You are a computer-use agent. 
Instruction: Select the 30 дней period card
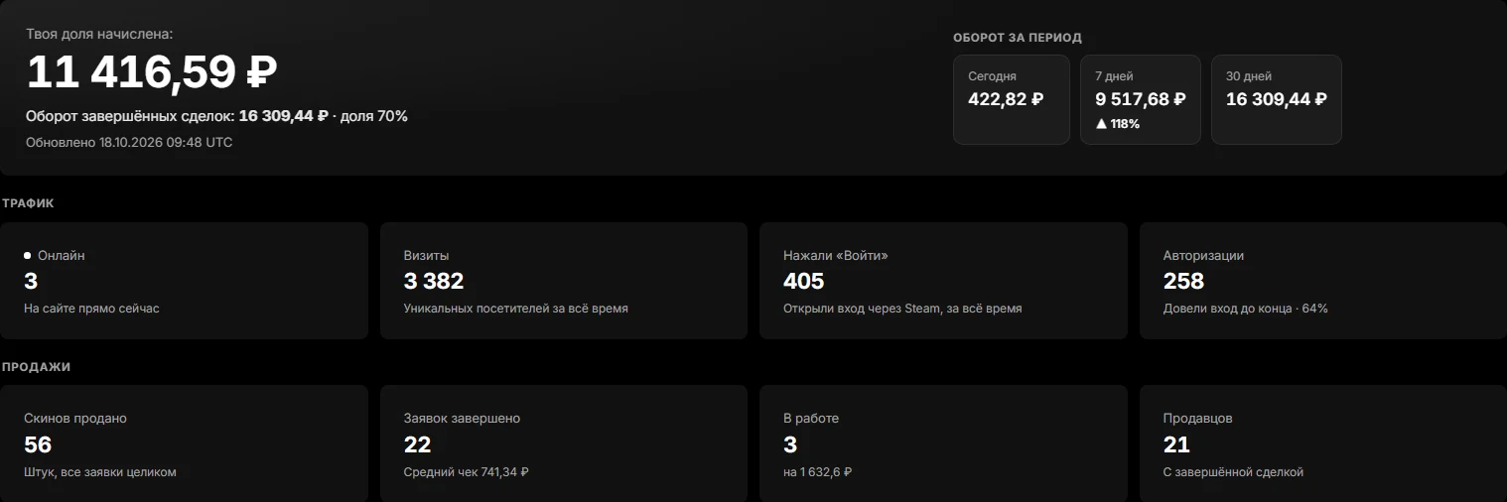tap(1276, 99)
